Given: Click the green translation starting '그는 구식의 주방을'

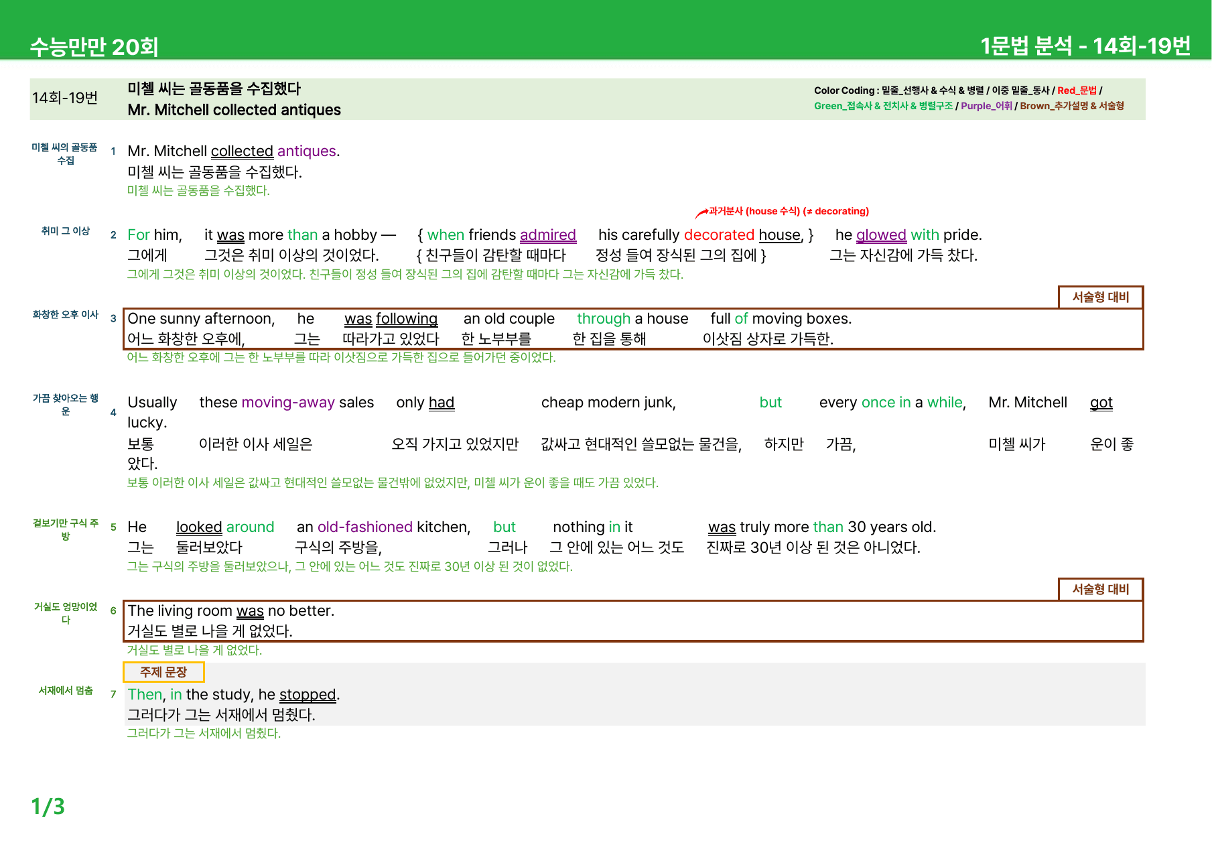Looking at the screenshot, I should click(350, 566).
